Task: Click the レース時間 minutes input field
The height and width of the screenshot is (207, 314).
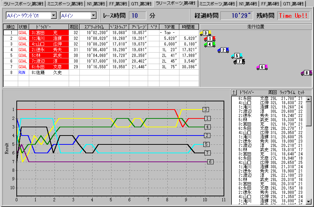Action: pyautogui.click(x=137, y=16)
